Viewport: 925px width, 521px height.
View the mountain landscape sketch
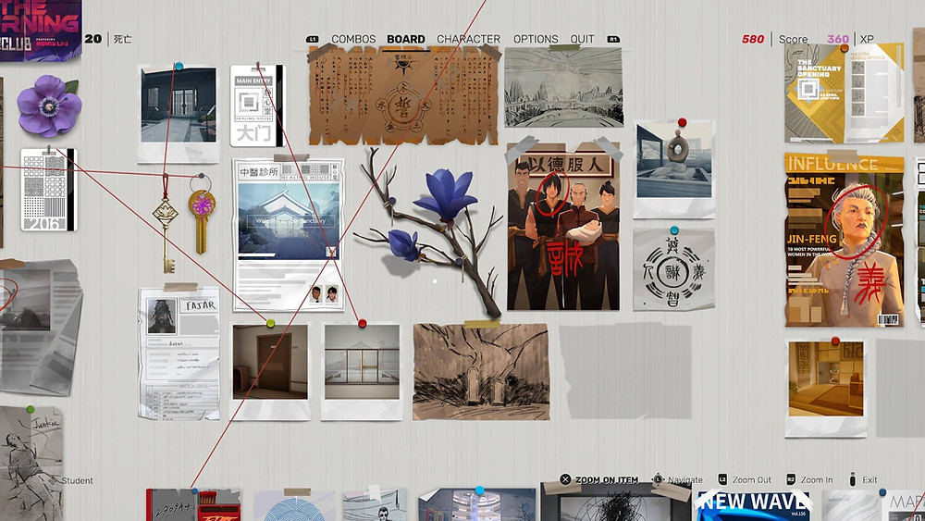[x=563, y=87]
